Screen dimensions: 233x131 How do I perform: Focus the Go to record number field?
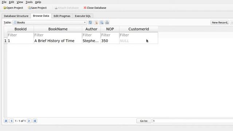(x=193, y=121)
